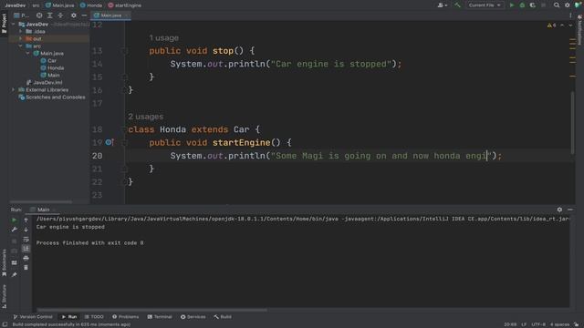This screenshot has width=584, height=328.
Task: Click the down arrow in the Run console toolbar
Action: click(x=26, y=230)
